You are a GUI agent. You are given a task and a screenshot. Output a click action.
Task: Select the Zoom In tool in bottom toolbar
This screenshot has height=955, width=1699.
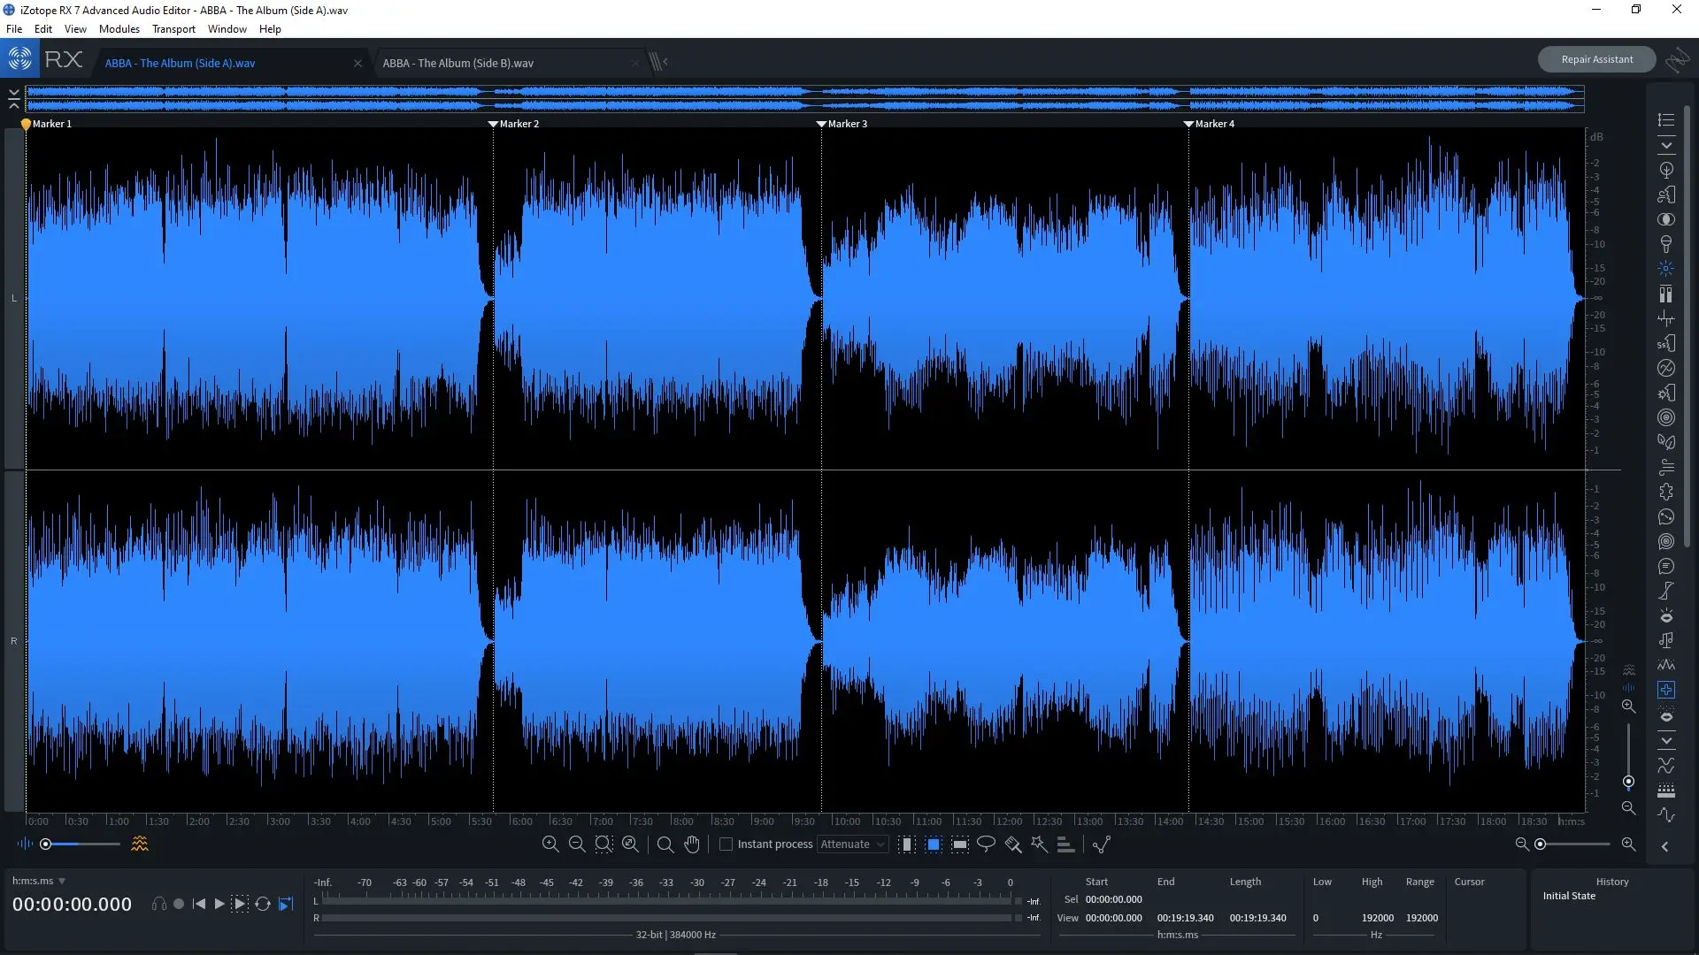click(550, 844)
